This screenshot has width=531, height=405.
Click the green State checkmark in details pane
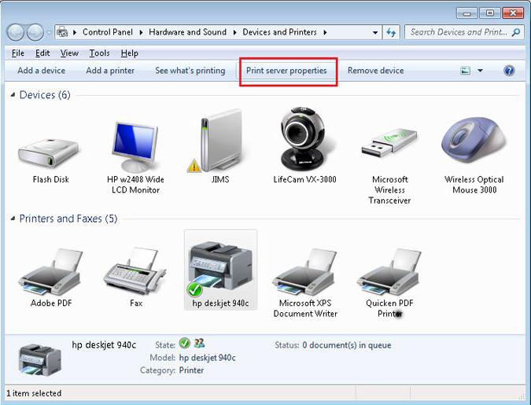click(x=184, y=344)
